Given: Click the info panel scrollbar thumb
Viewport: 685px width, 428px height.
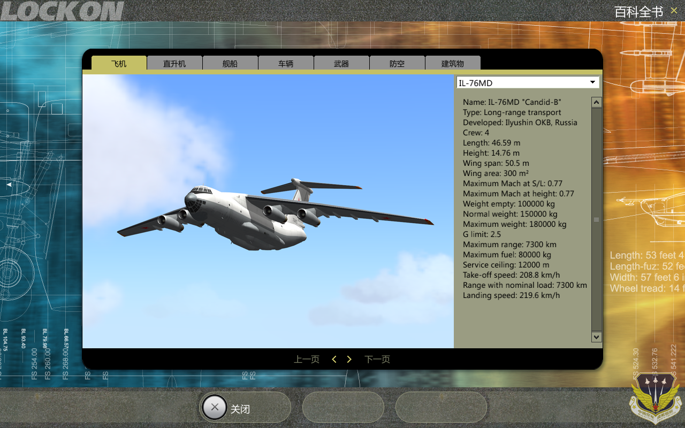Looking at the screenshot, I should [x=597, y=219].
